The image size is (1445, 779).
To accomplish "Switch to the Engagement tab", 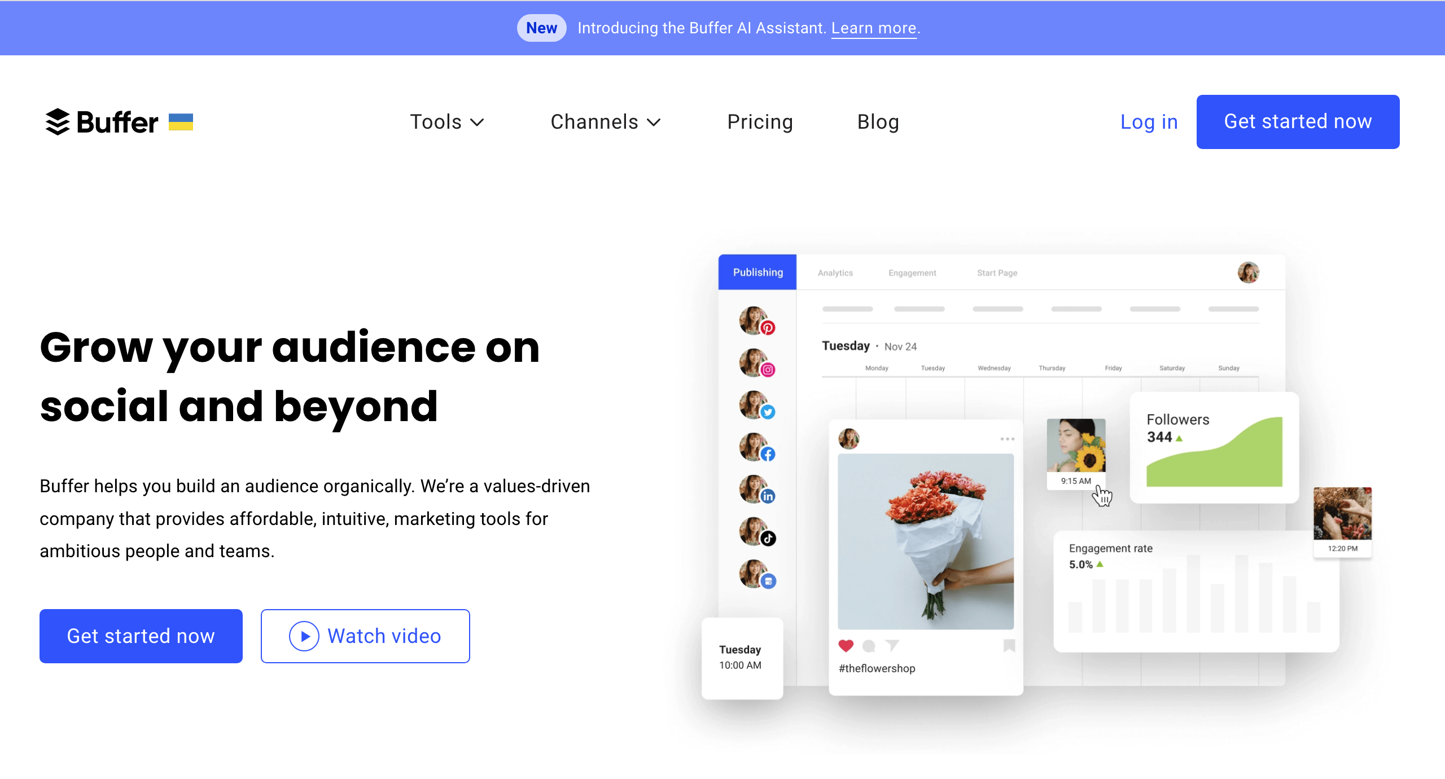I will click(x=912, y=273).
